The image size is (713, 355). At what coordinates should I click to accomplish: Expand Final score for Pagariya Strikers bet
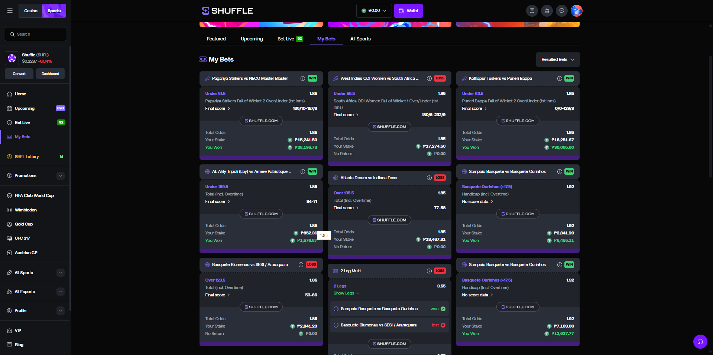(218, 108)
